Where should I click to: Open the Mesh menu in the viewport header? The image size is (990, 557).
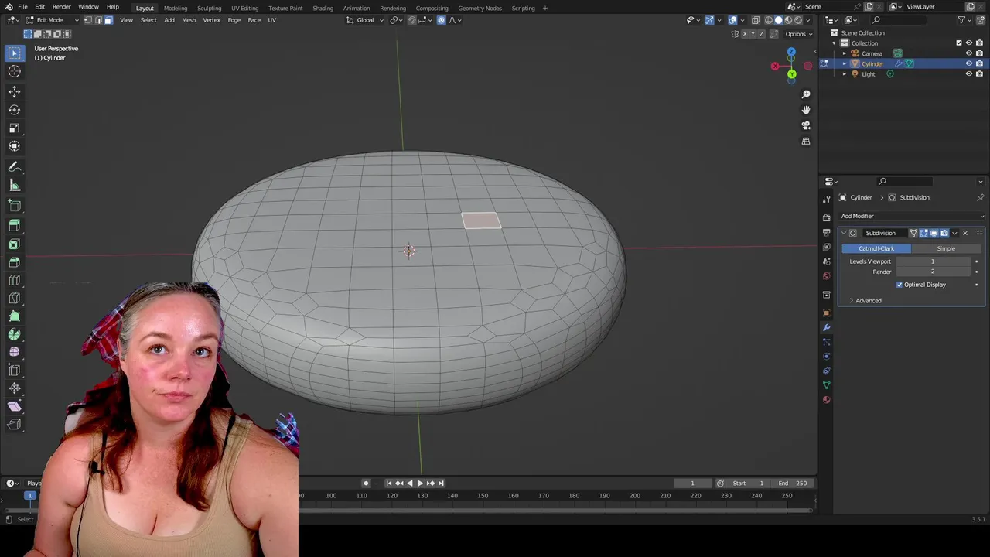coord(189,20)
